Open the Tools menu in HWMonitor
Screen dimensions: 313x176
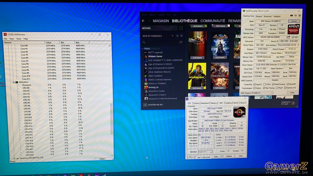[x=19, y=39]
